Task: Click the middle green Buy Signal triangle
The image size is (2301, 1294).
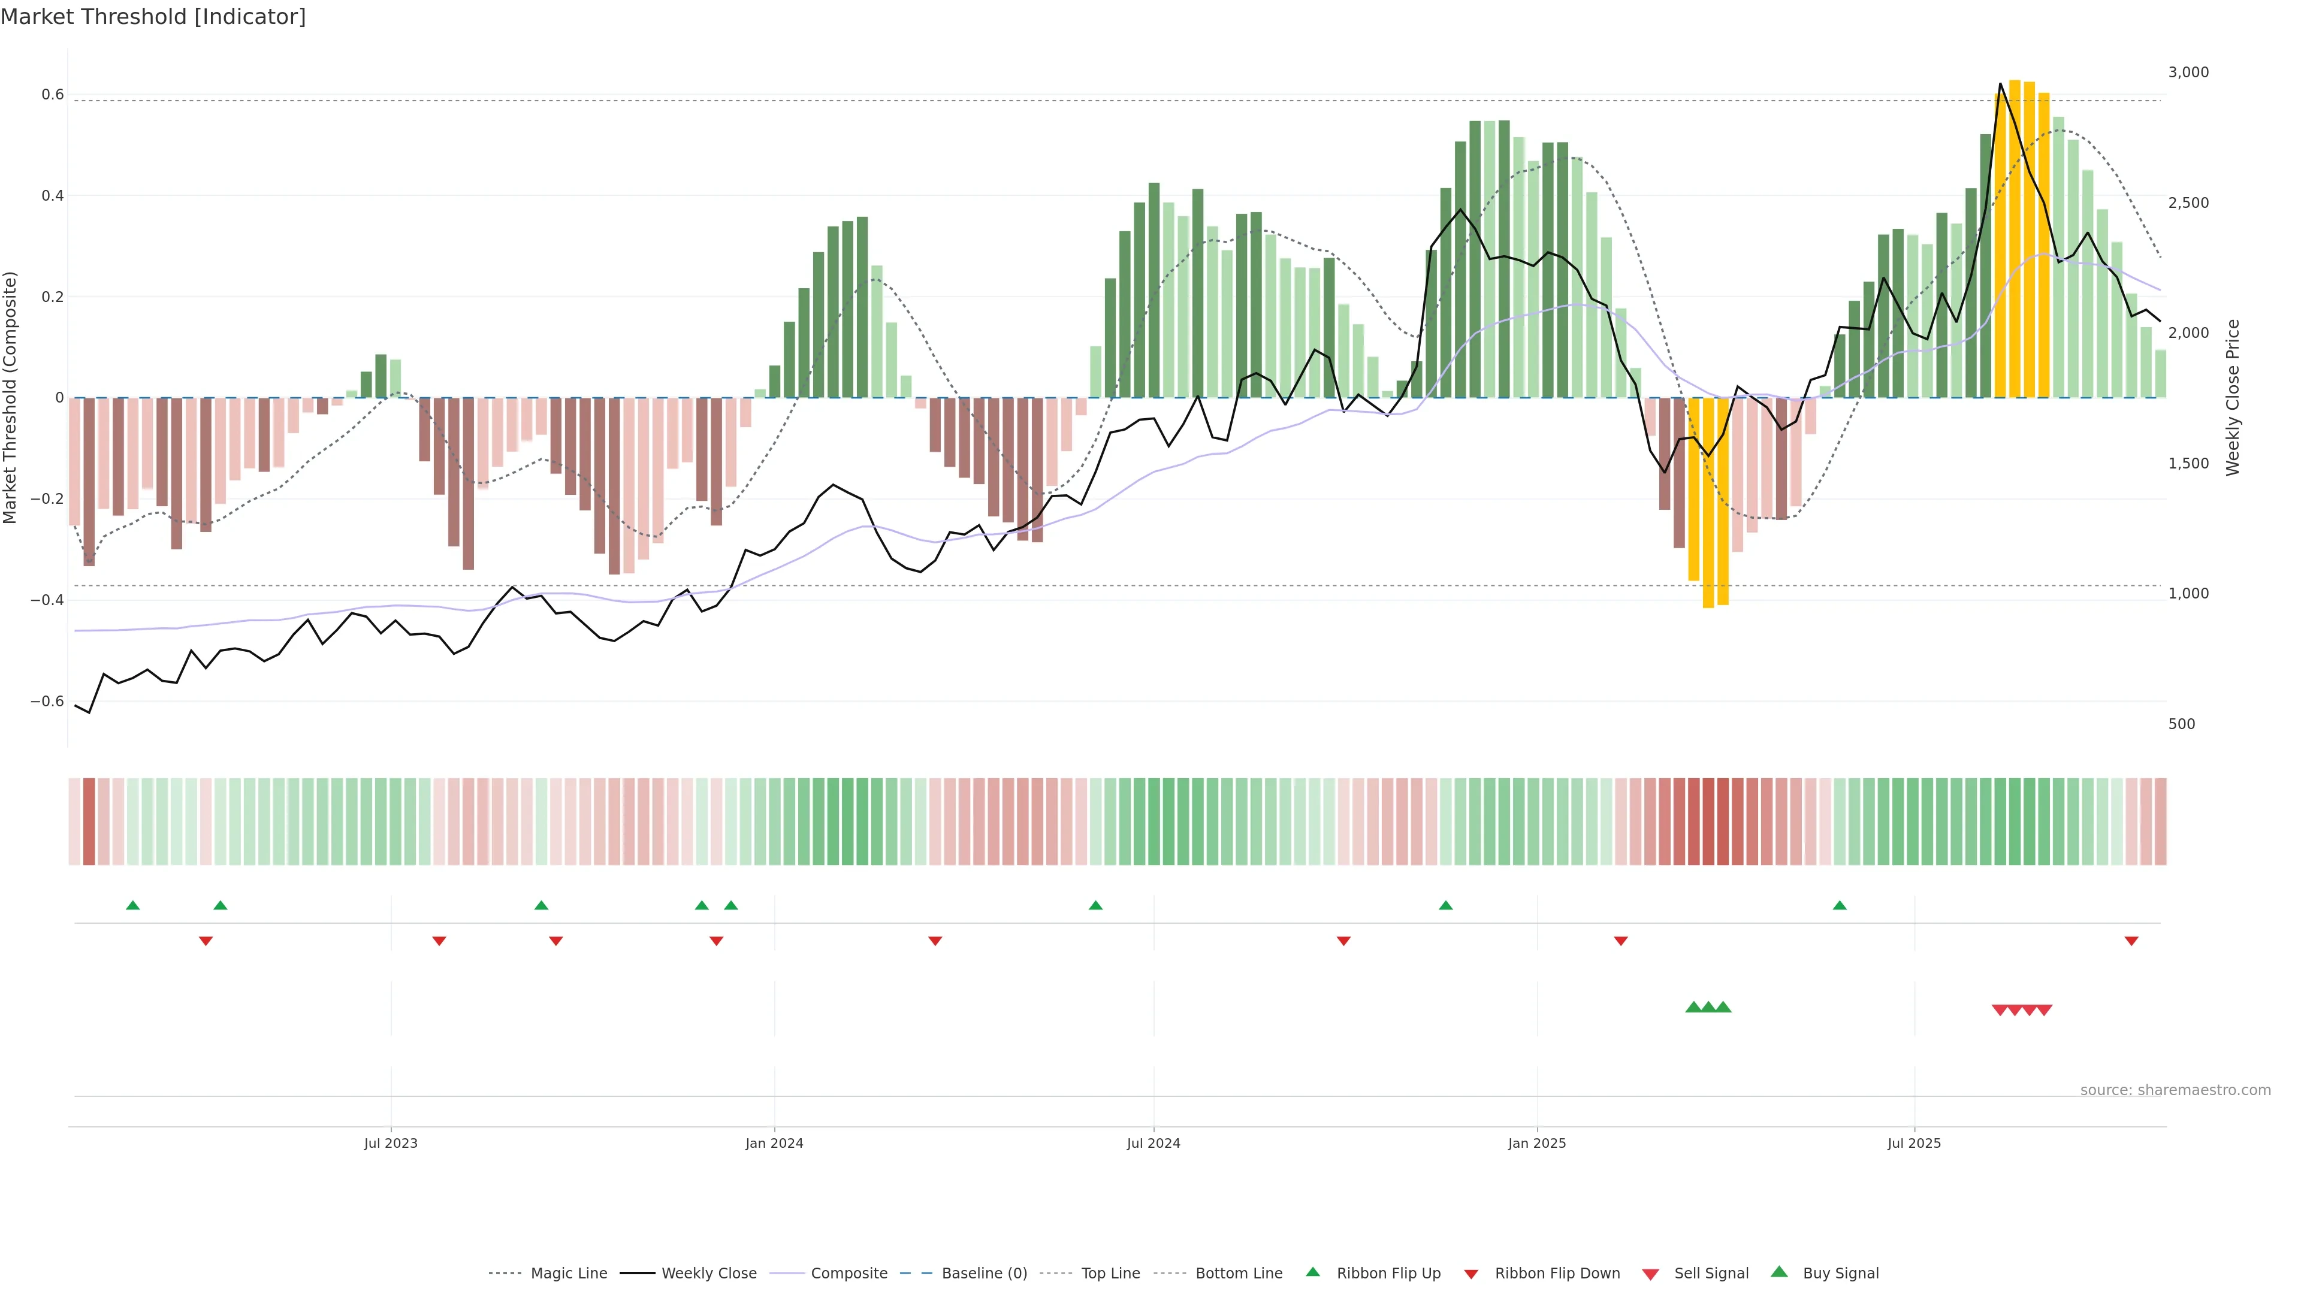Action: (x=1708, y=1007)
